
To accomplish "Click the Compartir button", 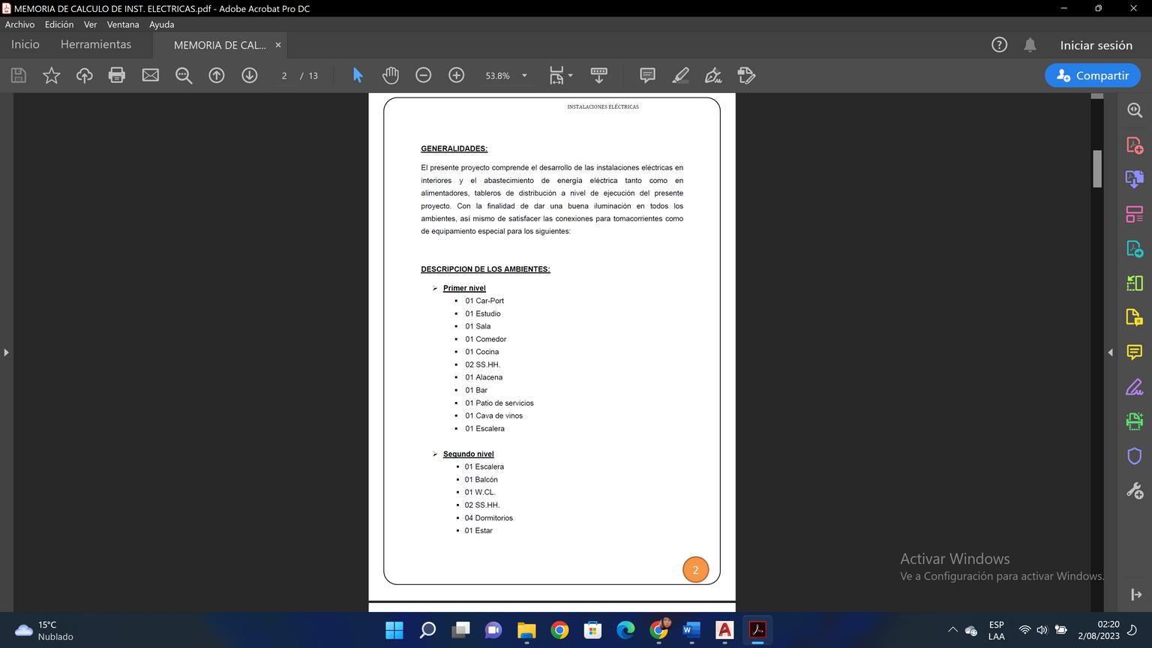I will [1093, 75].
